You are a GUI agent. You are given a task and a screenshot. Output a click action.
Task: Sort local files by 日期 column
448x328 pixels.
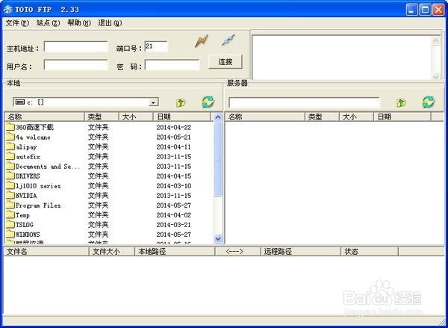click(x=181, y=117)
